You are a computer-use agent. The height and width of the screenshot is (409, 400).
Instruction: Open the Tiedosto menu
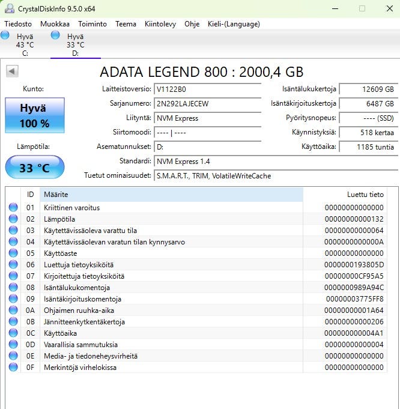pos(19,24)
